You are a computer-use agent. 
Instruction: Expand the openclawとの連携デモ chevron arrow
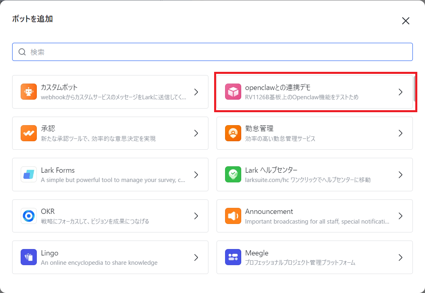401,92
